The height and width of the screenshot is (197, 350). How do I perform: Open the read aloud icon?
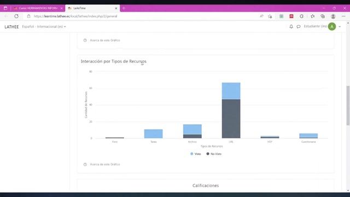(x=261, y=16)
